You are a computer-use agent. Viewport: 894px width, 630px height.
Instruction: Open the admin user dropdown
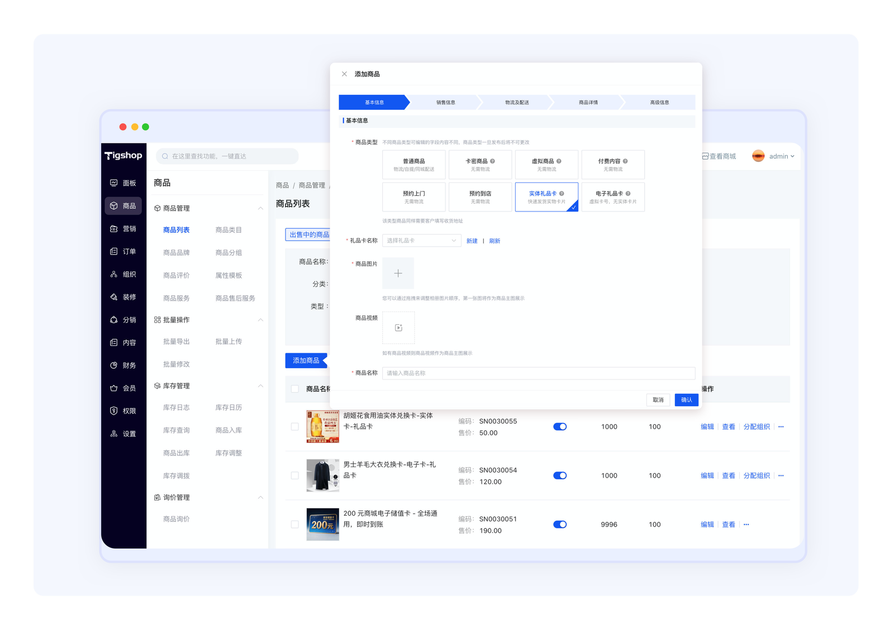tap(781, 156)
